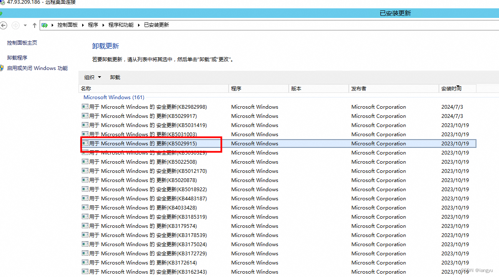This screenshot has width=499, height=277.
Task: Select the update KB4033428 name
Action: coord(143,208)
